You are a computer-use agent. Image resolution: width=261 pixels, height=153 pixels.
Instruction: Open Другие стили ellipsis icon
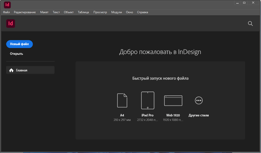point(199,100)
